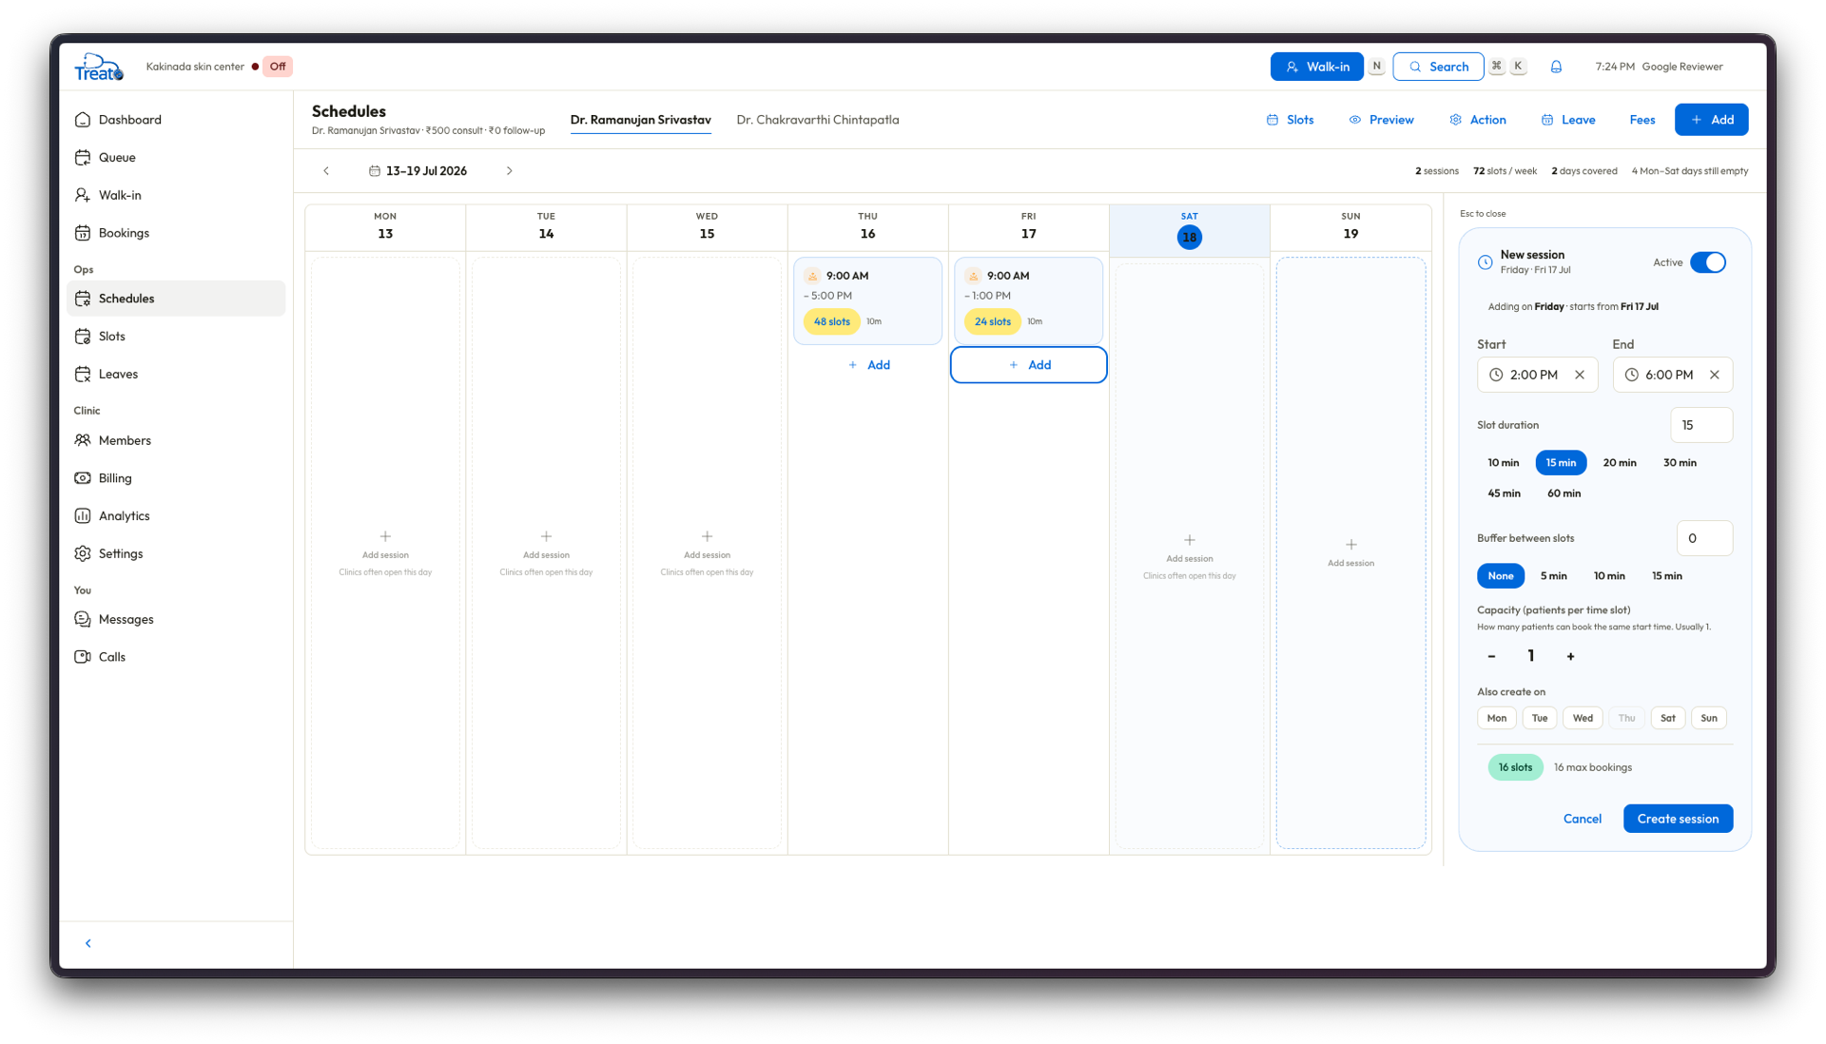The height and width of the screenshot is (1044, 1826).
Task: Select 30 min slot duration
Action: click(x=1680, y=463)
